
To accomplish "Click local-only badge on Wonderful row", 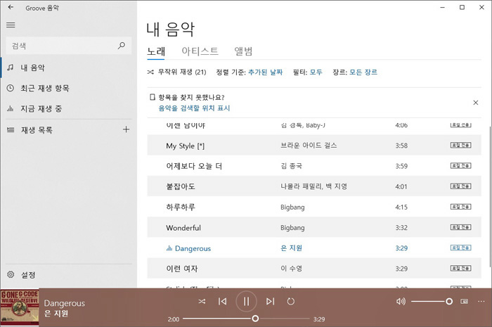I will [x=460, y=227].
